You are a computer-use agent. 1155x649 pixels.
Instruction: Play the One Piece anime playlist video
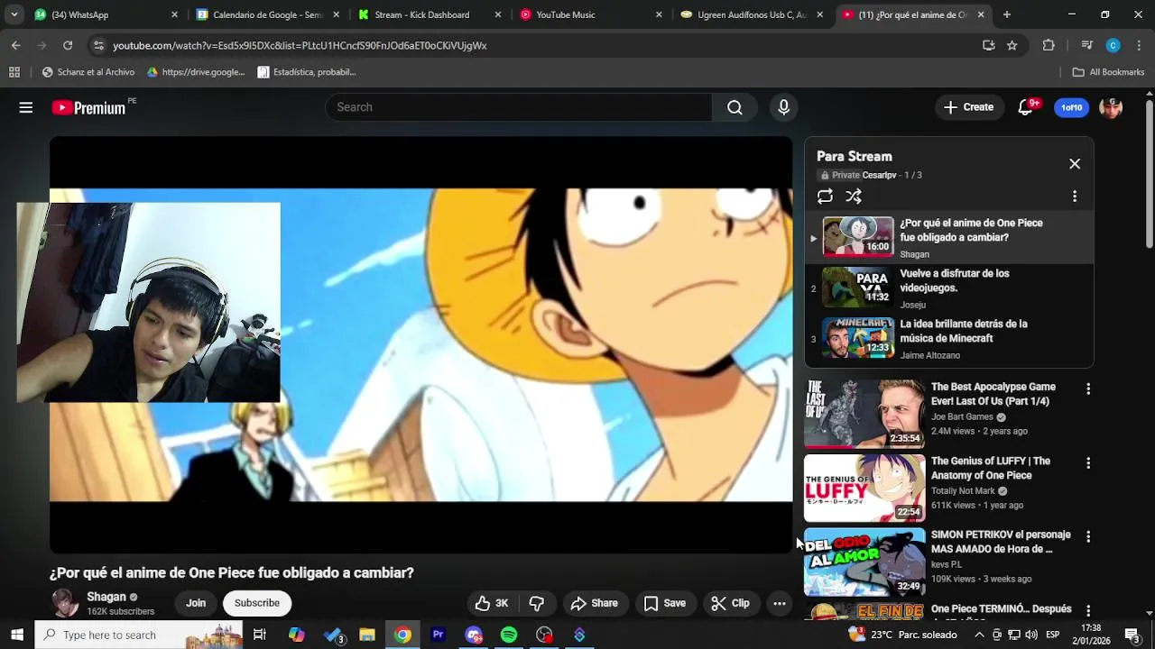(x=949, y=238)
